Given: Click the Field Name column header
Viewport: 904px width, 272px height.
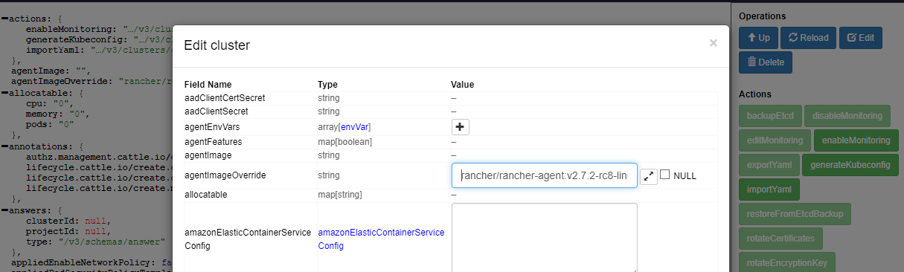Looking at the screenshot, I should (208, 85).
